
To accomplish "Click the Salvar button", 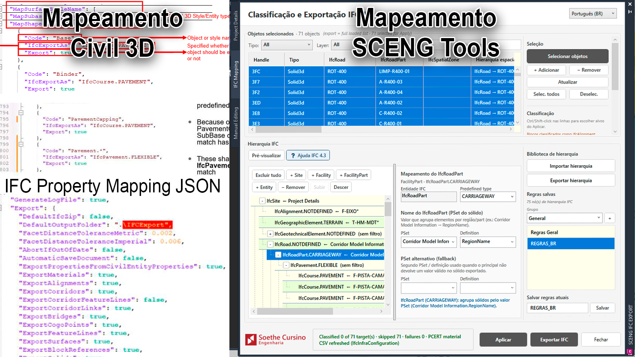I will click(x=602, y=308).
